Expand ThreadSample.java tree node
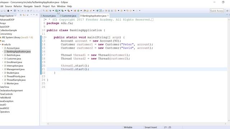The image size is (230, 129). pos(3,80)
